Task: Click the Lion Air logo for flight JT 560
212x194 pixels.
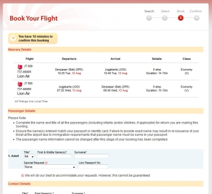Action: (20, 84)
